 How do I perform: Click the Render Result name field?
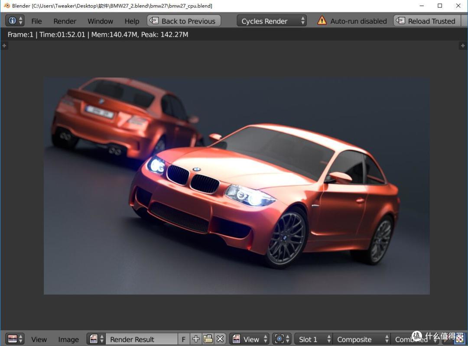tap(141, 339)
